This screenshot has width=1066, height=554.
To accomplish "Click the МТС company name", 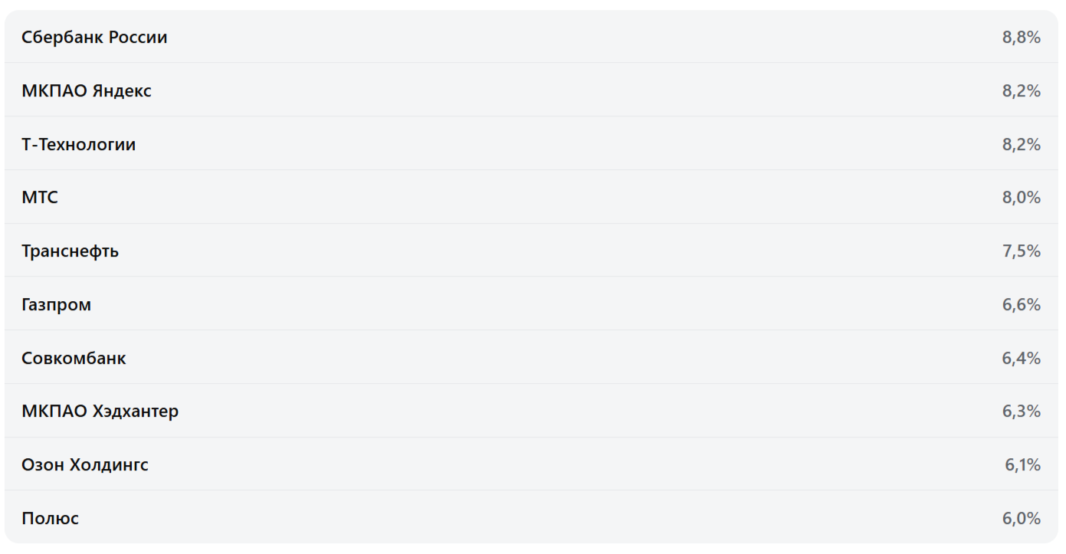I will 40,198.
